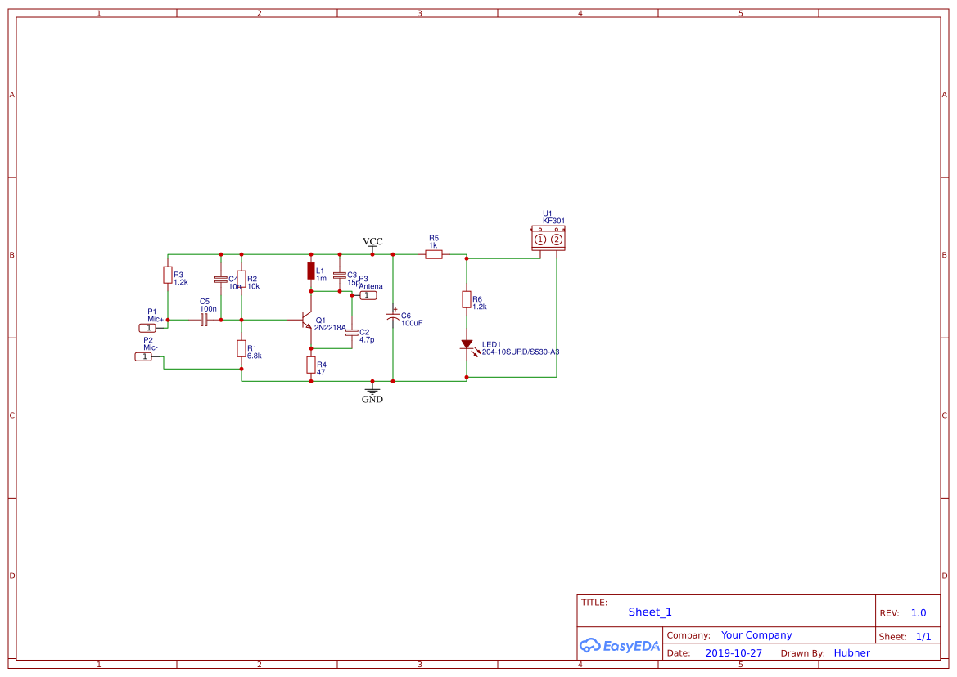This screenshot has width=957, height=677.
Task: Select the Q1 2N2218A transistor symbol
Action: click(x=308, y=321)
